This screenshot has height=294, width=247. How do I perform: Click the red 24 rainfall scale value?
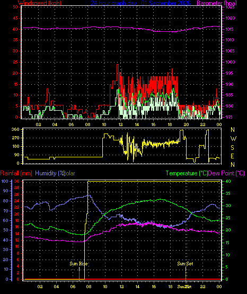16,201
